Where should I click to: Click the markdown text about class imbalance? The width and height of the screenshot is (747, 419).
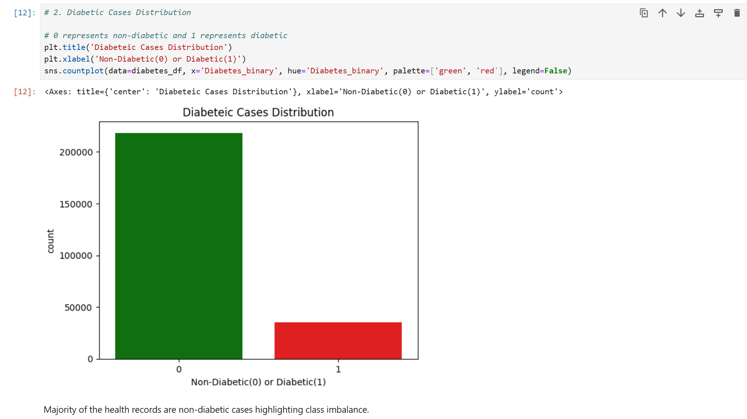[x=206, y=409]
